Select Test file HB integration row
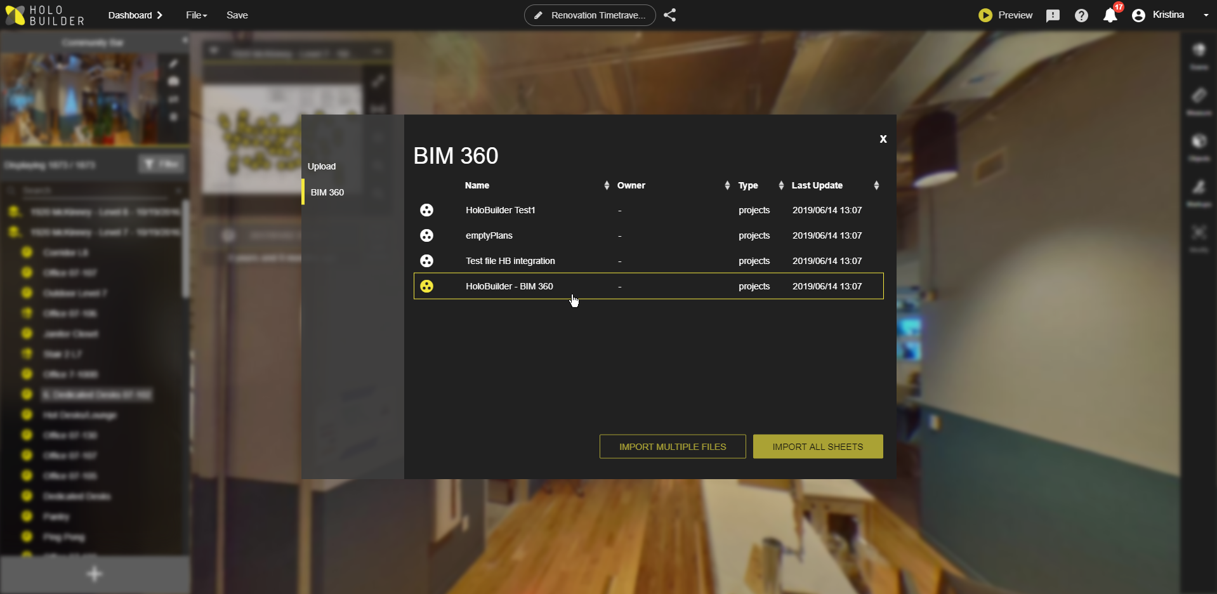This screenshot has width=1217, height=594. click(x=648, y=261)
